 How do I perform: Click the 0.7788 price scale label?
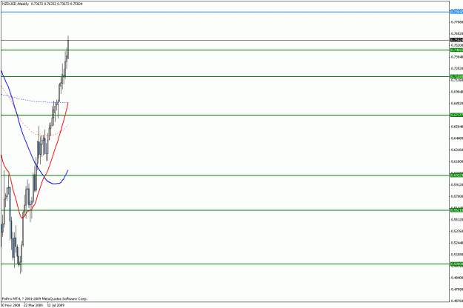coord(457,22)
